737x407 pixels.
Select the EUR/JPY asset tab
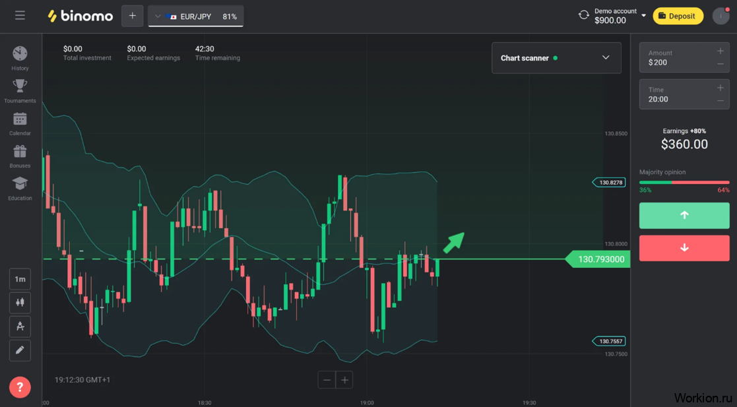pos(196,16)
